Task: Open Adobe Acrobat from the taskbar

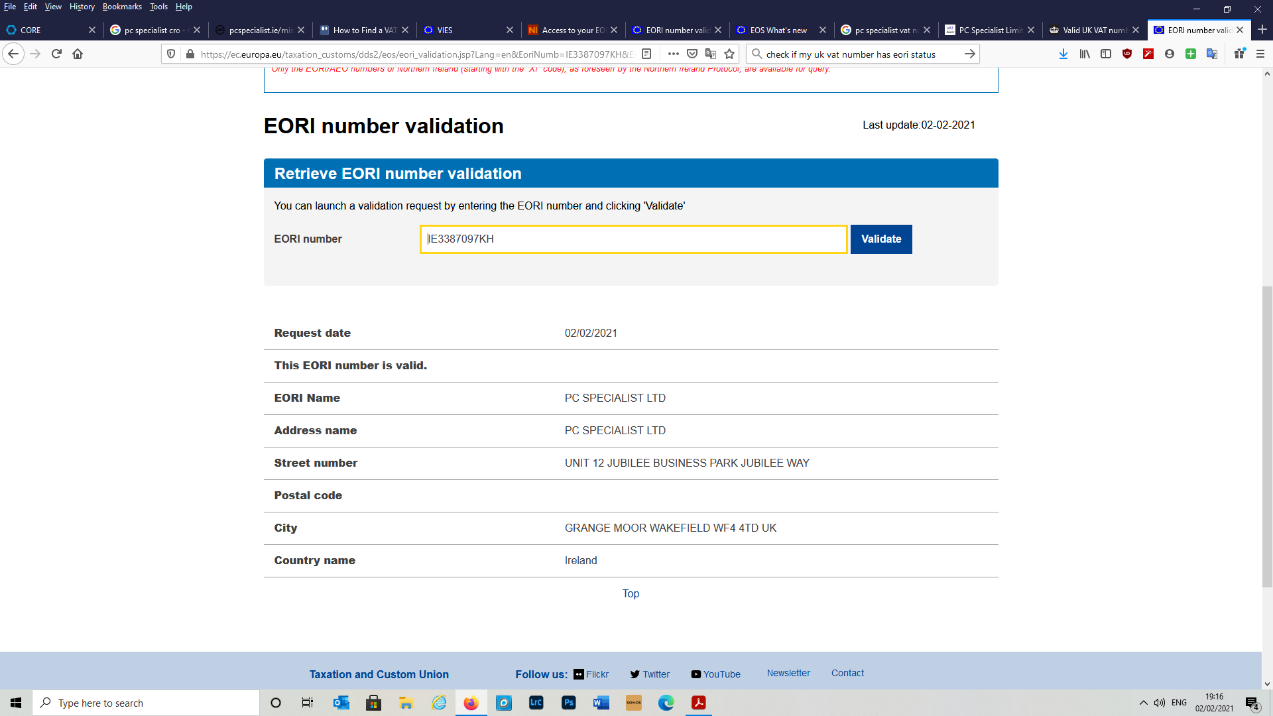Action: click(699, 703)
